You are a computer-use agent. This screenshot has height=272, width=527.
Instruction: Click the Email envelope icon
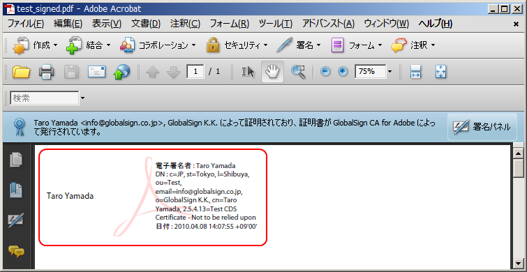96,72
